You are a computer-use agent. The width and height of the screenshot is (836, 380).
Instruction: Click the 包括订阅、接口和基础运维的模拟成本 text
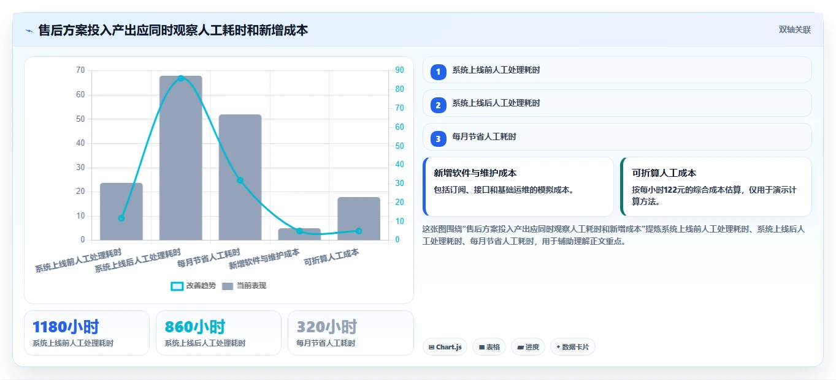click(504, 190)
